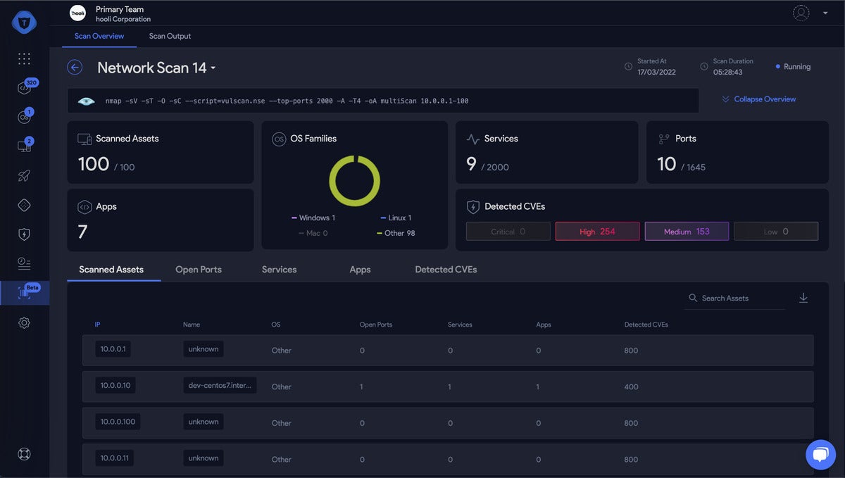Screen dimensions: 845x478
Task: Click the back arrow beside Network Scan 14
Action: 75,67
